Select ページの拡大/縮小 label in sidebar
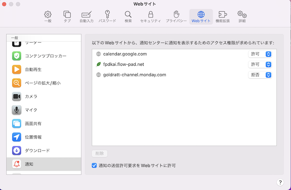The image size is (291, 190). pos(43,83)
